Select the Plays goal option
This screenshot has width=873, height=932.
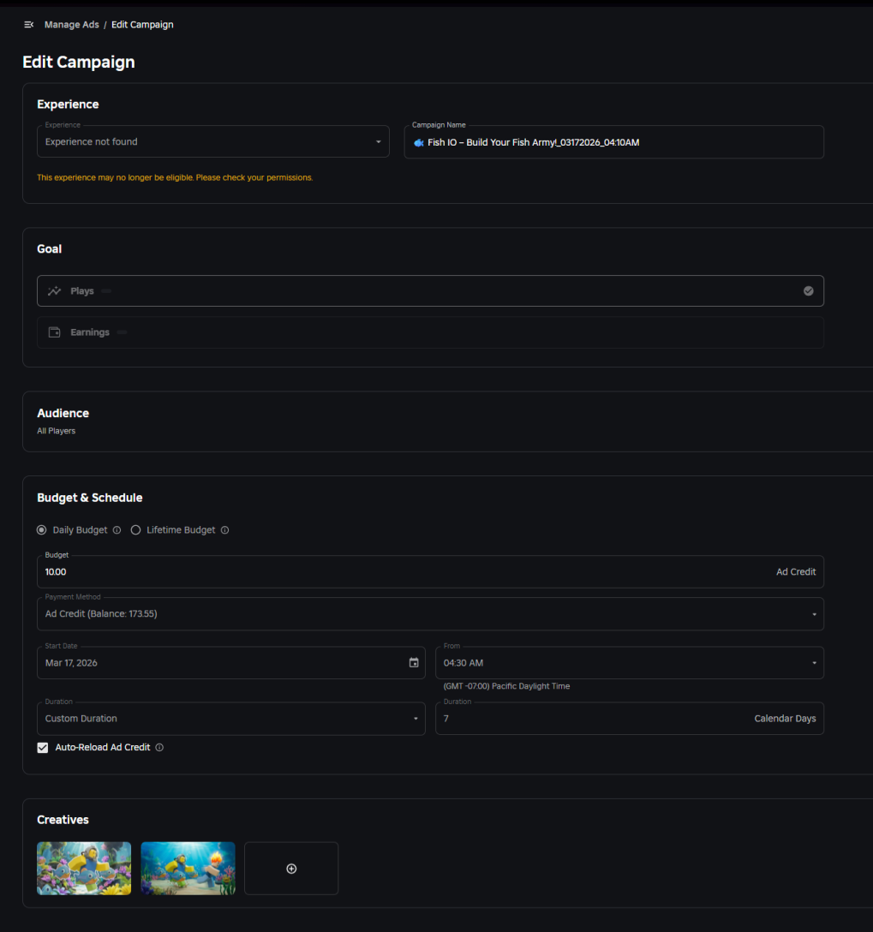pyautogui.click(x=430, y=290)
